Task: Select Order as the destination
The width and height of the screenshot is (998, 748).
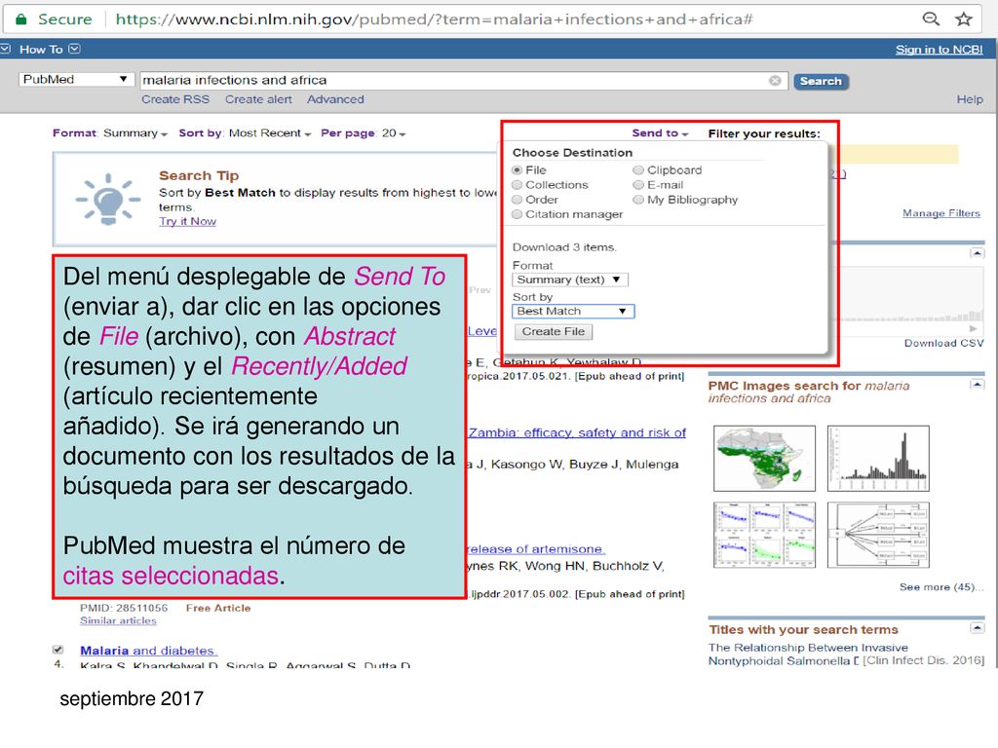Action: click(517, 199)
